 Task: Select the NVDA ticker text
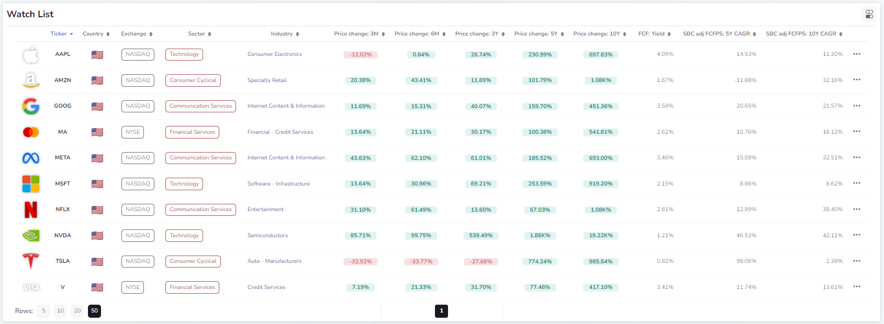pyautogui.click(x=63, y=236)
